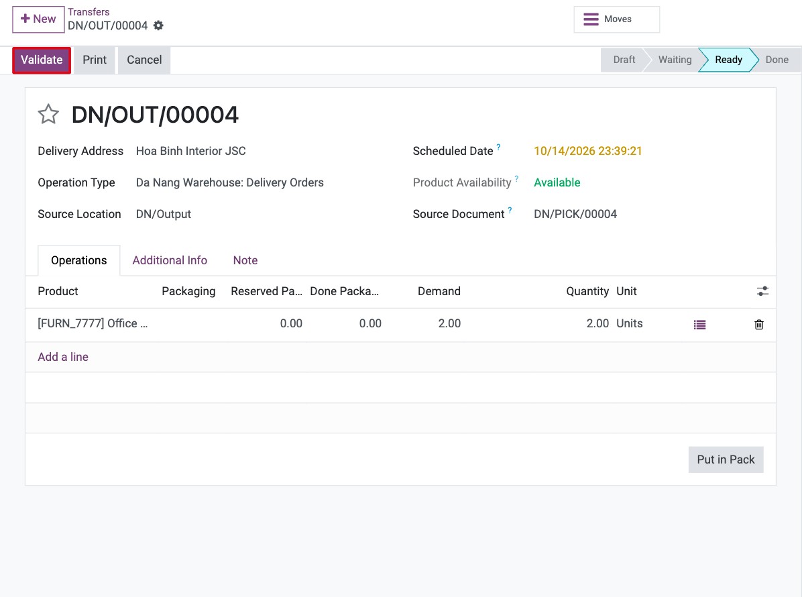
Task: Select the Ready status stage
Action: [x=728, y=60]
